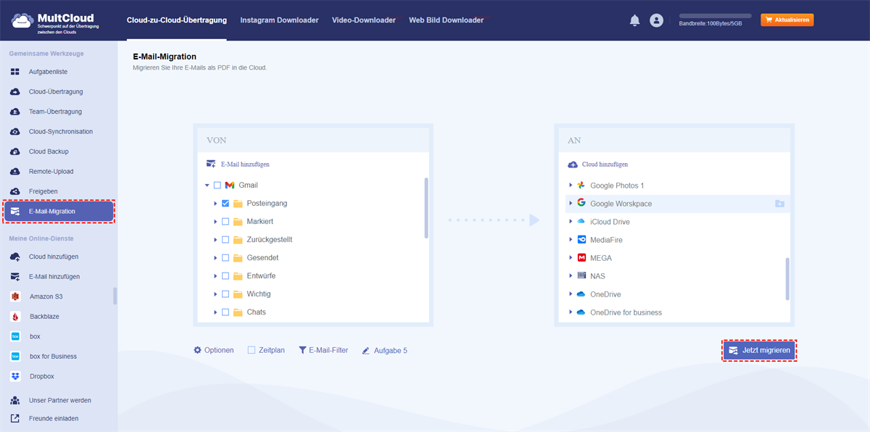Enable the Zeitplan checkbox
Screen dimensions: 870x432
[x=252, y=350]
